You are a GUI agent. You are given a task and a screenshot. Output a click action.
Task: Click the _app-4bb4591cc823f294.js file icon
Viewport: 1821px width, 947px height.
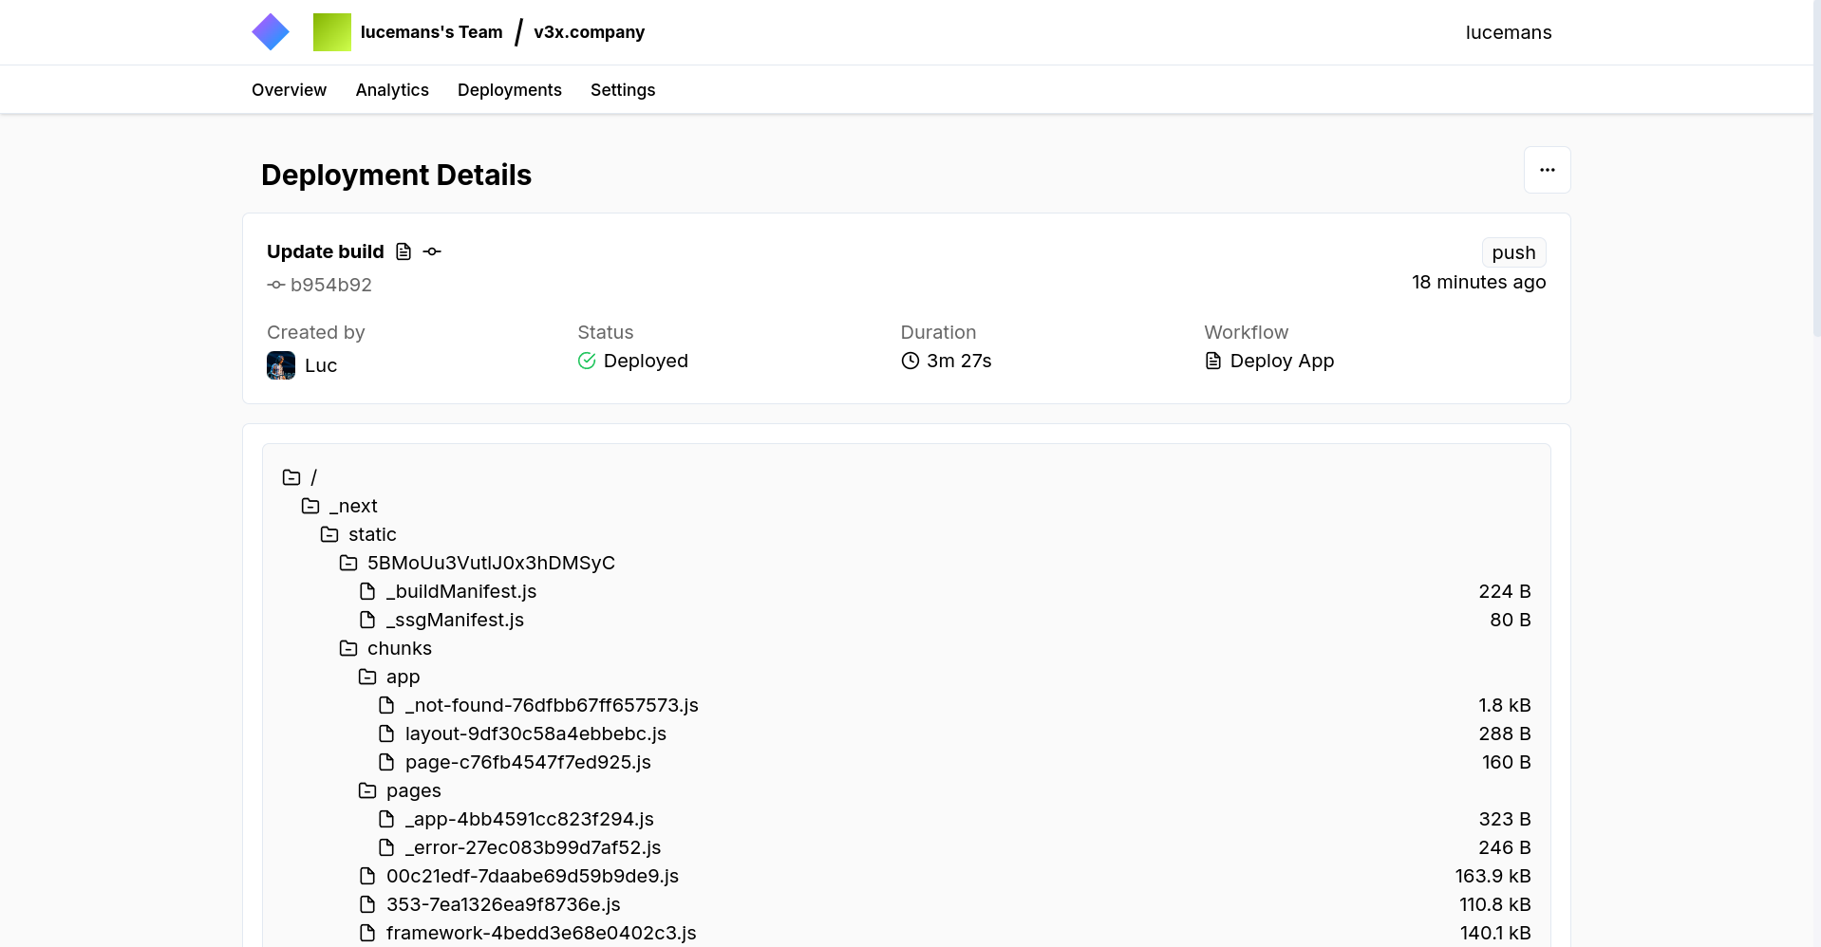(x=386, y=819)
